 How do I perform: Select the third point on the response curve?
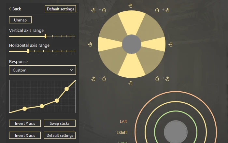(x=57, y=100)
